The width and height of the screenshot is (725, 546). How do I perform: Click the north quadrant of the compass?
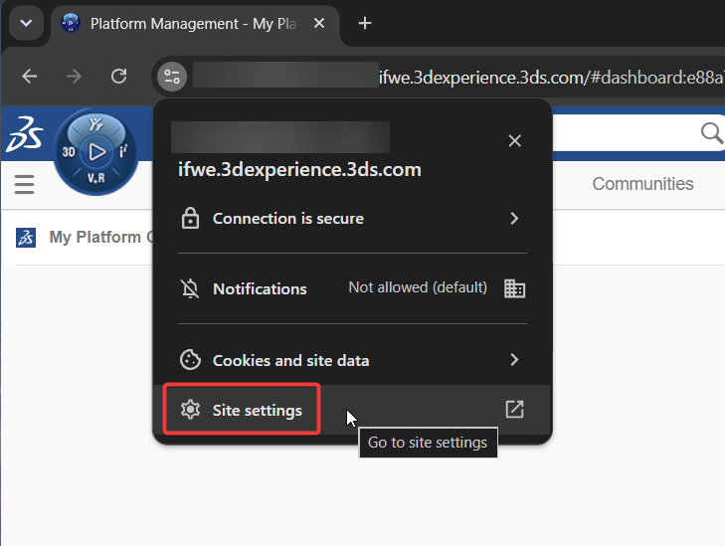(96, 125)
